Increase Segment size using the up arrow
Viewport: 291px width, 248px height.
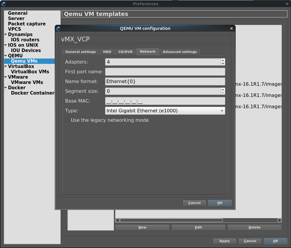click(x=223, y=90)
